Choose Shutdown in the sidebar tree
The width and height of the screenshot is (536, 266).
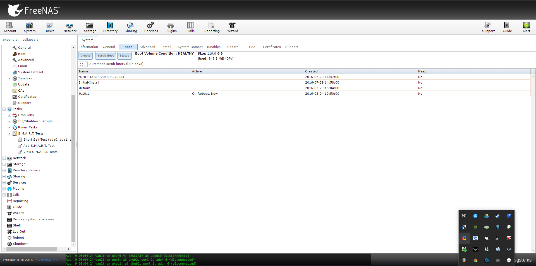tap(21, 244)
